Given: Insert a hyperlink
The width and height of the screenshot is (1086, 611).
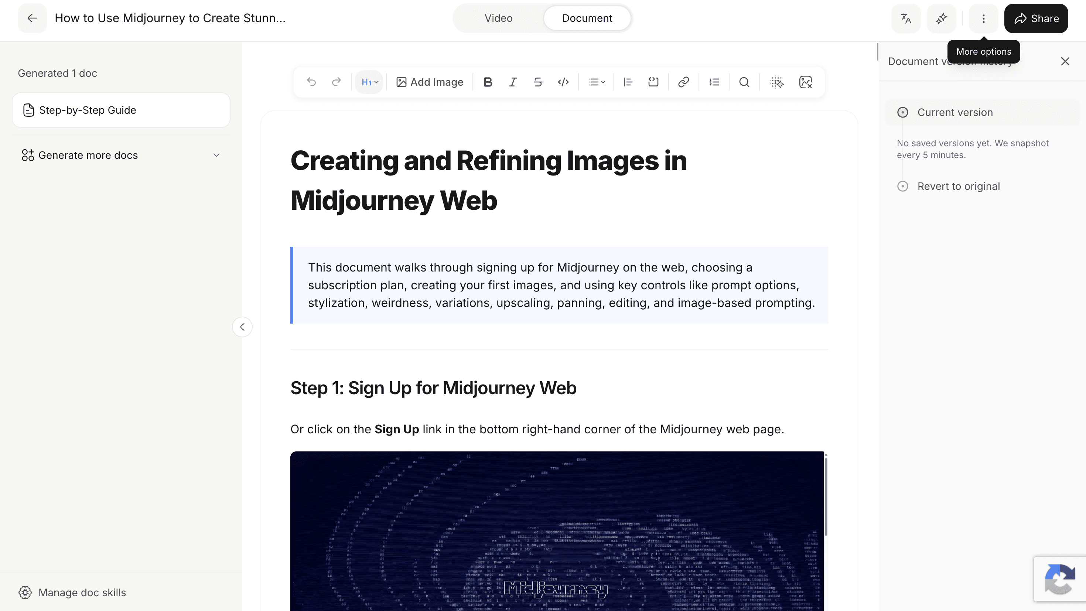Looking at the screenshot, I should pos(683,82).
